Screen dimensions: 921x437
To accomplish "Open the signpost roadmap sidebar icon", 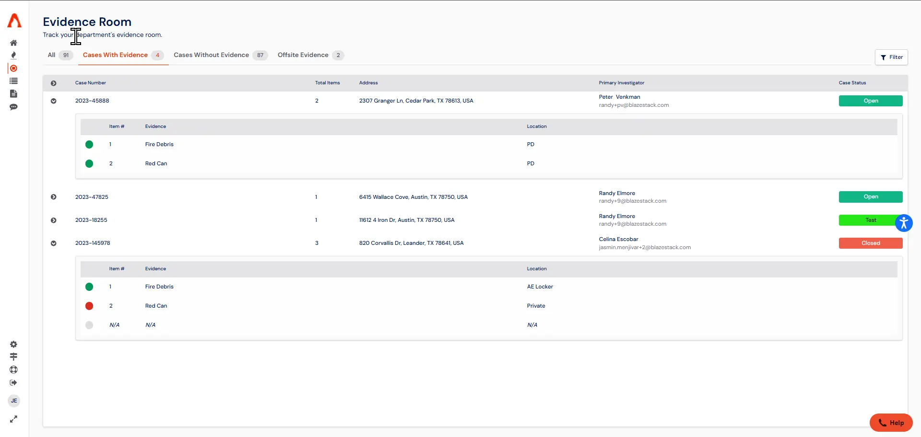I will [13, 356].
